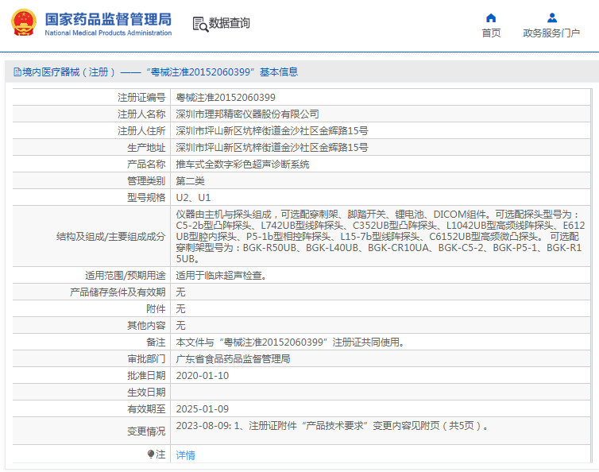
Task: Click the lightbulb icon beside 注
Action: pyautogui.click(x=150, y=454)
